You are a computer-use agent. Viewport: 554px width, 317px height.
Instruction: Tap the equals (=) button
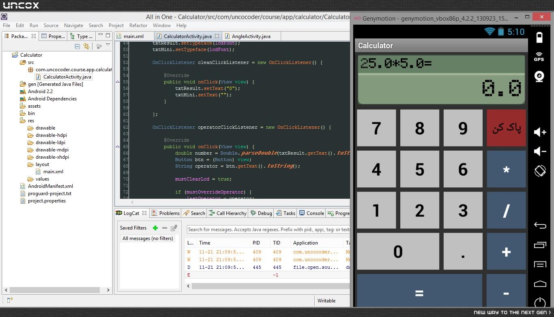coord(420,291)
